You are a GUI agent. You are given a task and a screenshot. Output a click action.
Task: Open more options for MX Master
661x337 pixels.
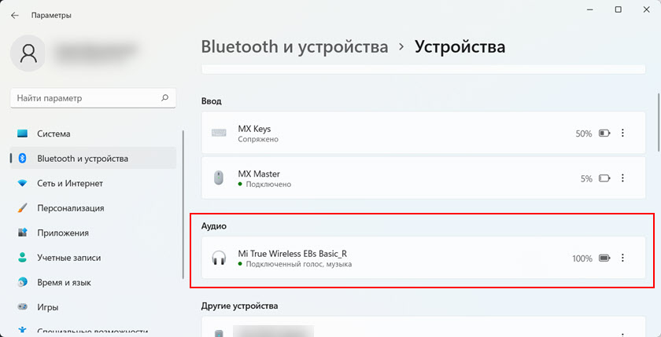[x=622, y=178]
